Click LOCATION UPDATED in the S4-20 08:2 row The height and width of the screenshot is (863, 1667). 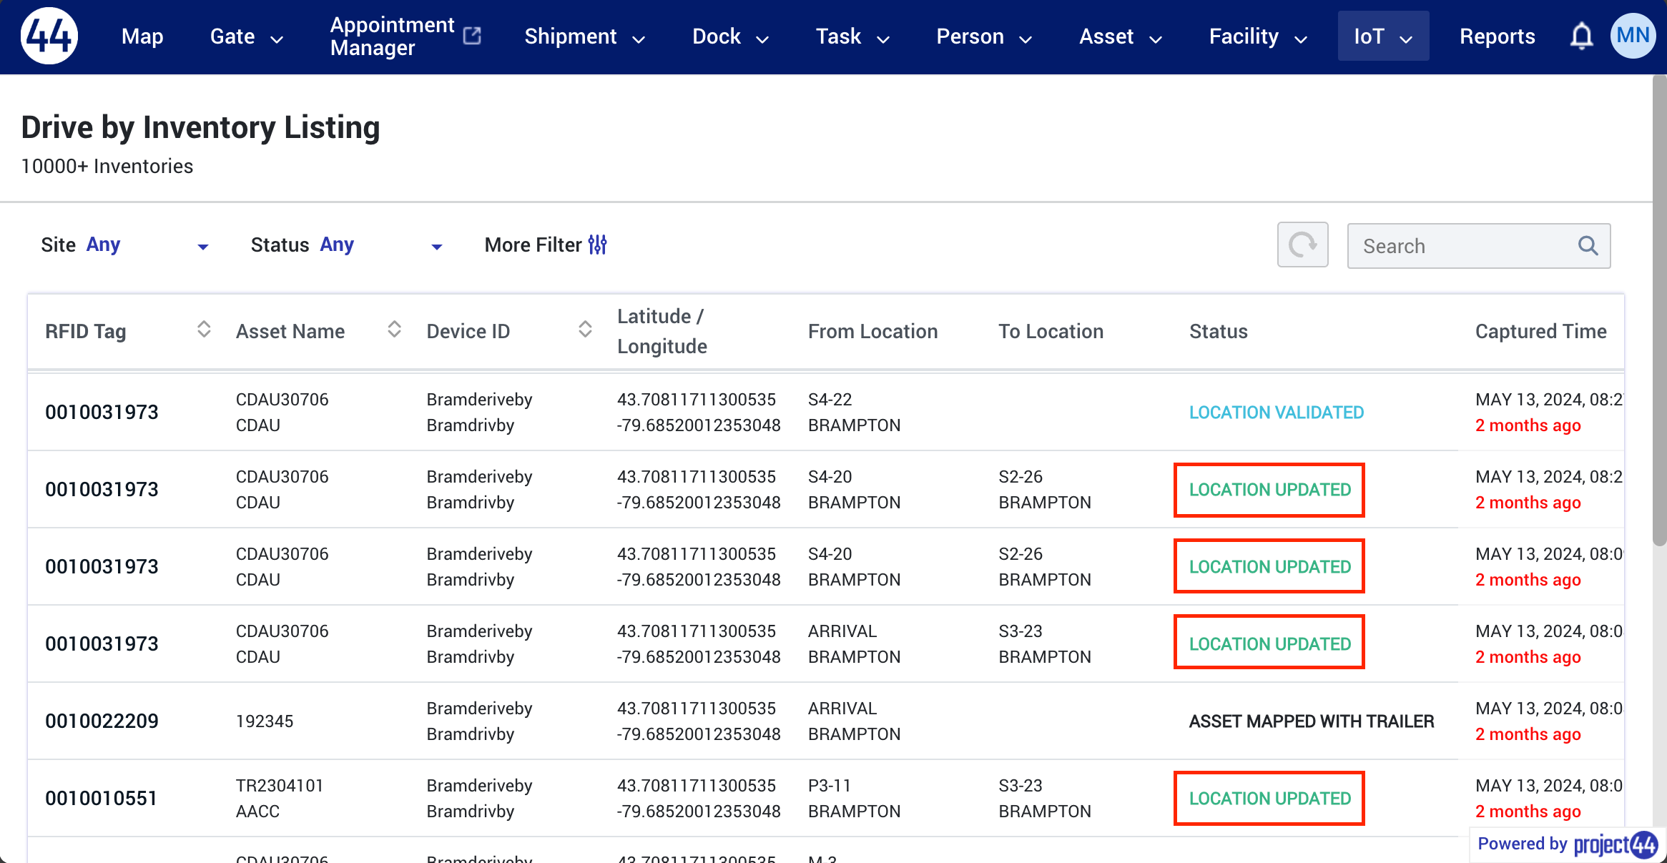tap(1269, 490)
